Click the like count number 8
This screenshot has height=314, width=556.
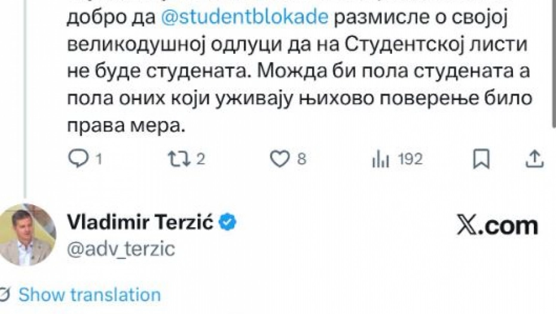tap(302, 159)
